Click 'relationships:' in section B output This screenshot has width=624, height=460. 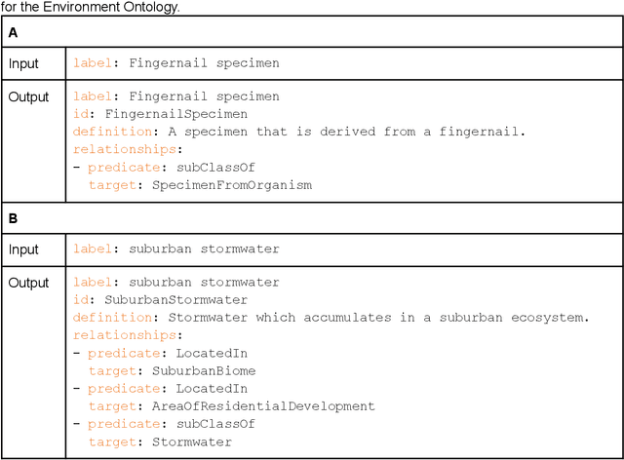[x=128, y=335]
